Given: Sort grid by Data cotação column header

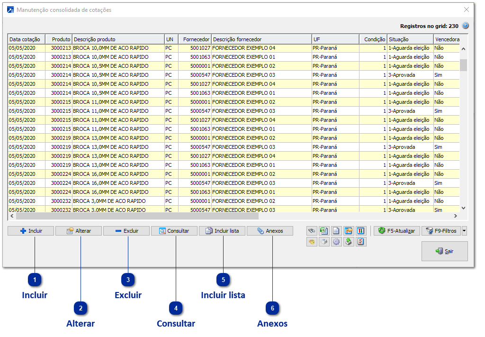Looking at the screenshot, I should point(27,39).
